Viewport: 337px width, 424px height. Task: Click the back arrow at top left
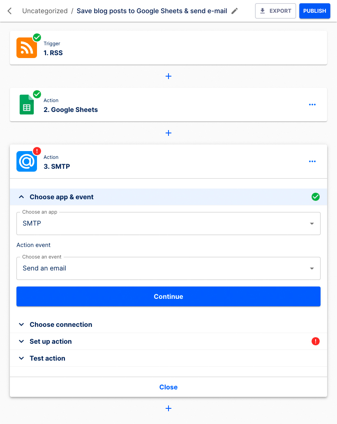click(x=9, y=11)
